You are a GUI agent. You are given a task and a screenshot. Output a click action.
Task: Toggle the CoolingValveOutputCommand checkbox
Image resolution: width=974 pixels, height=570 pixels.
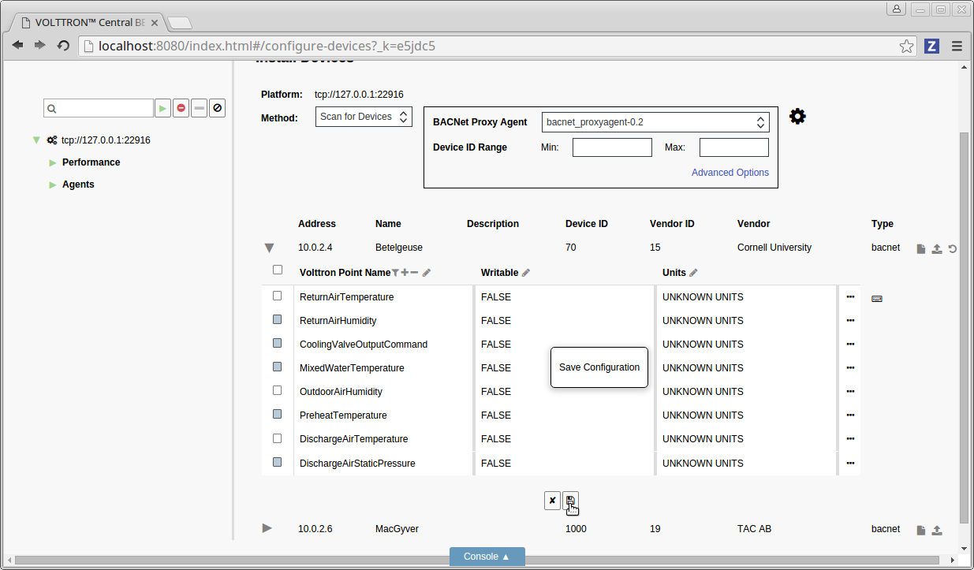[x=278, y=343]
